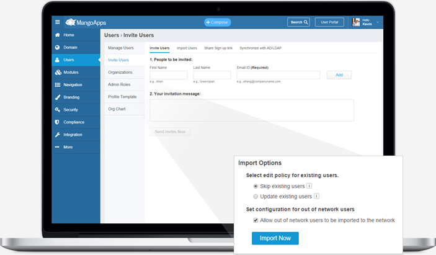Open Org Chart in the submenu

[124, 109]
